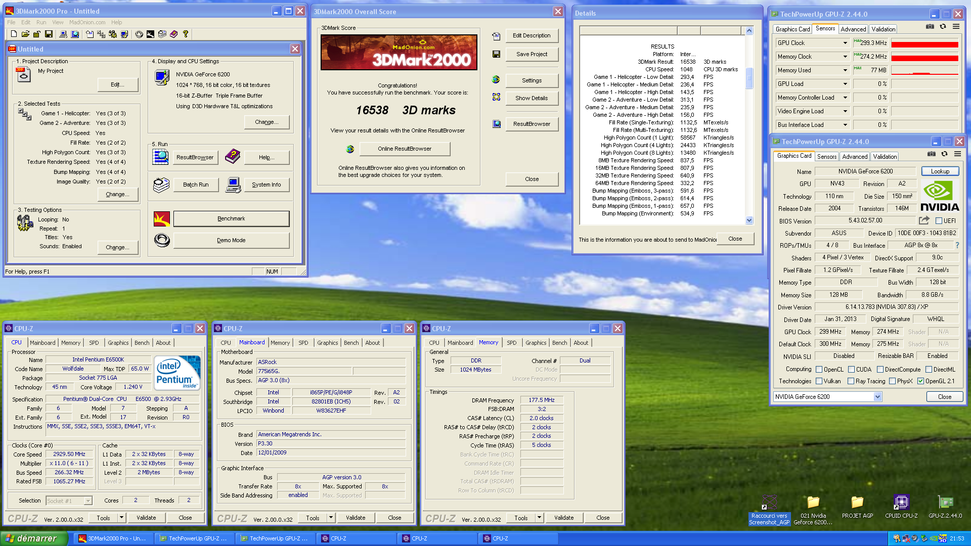Screen dimensions: 971x546
Task: Click the red Memory Clock sensor graph
Action: pos(924,57)
